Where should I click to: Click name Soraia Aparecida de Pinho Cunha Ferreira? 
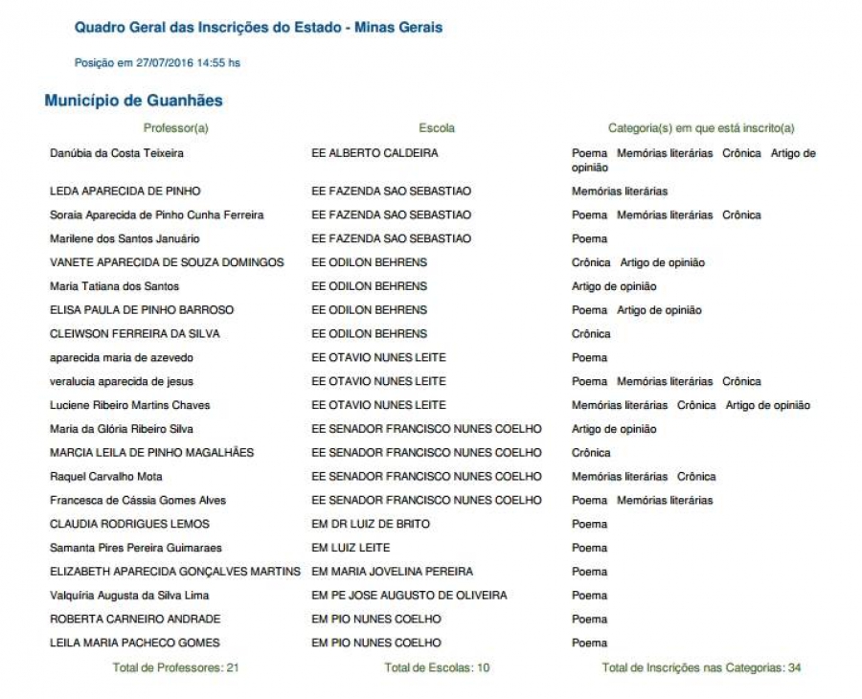tap(157, 214)
